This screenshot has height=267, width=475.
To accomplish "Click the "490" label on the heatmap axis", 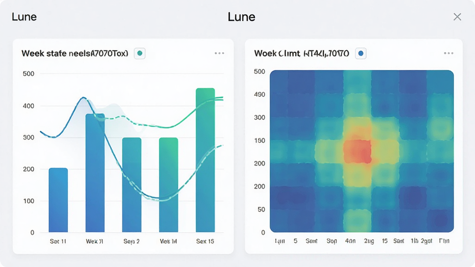I will (259, 95).
